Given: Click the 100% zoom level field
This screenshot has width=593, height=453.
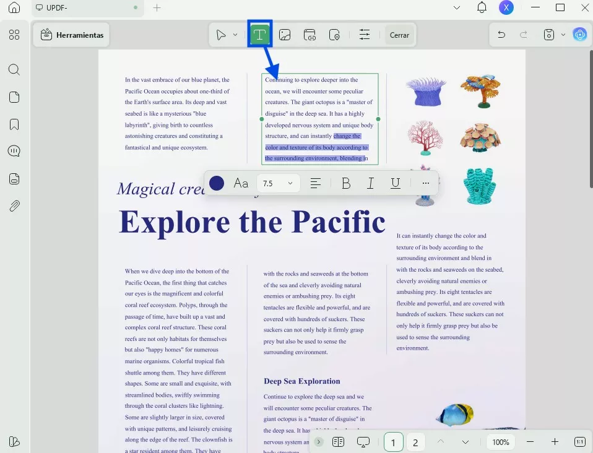Looking at the screenshot, I should [501, 442].
